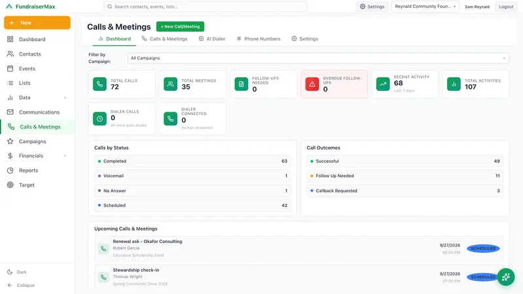Click the Upcoming Calls & Meetings heading

click(x=126, y=229)
